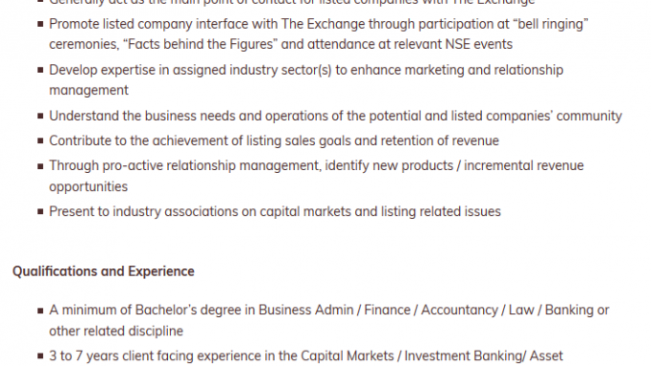
Task: Click the bullet before 'Promote listed company interface'
Action: [40, 25]
